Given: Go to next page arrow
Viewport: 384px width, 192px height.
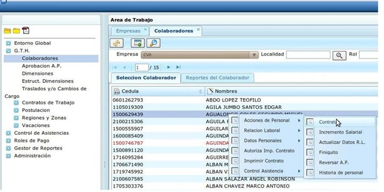Looking at the screenshot, I should tap(168, 67).
